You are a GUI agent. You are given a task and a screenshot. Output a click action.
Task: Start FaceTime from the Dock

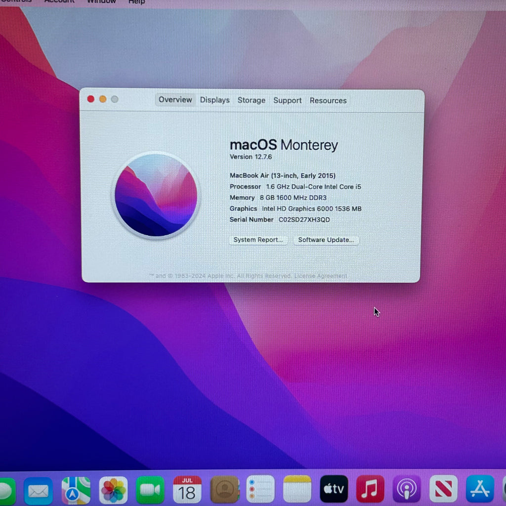[x=150, y=490]
